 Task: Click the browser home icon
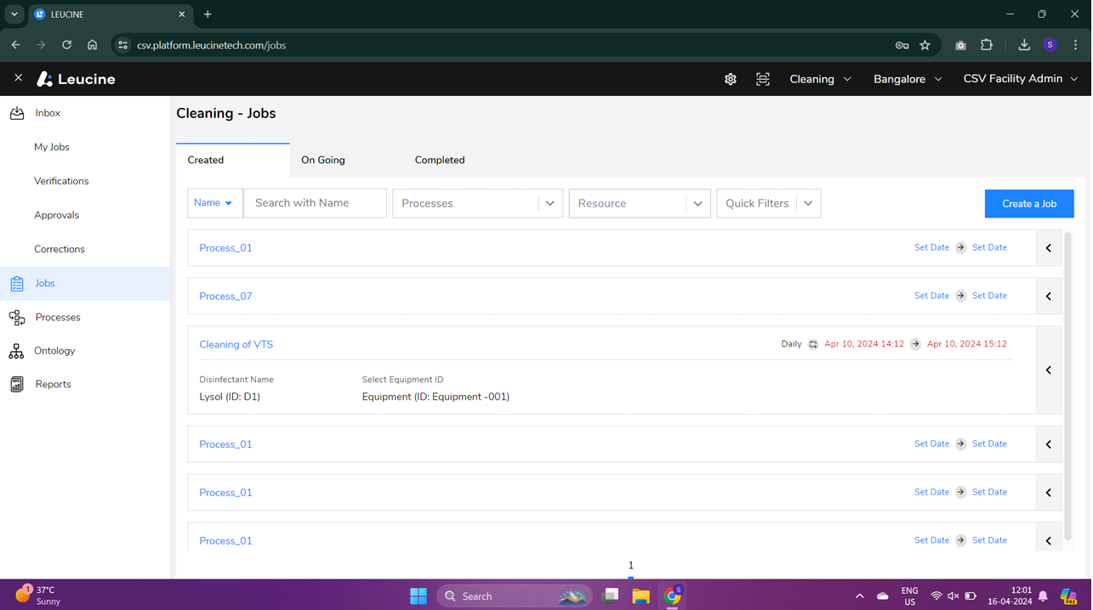92,45
